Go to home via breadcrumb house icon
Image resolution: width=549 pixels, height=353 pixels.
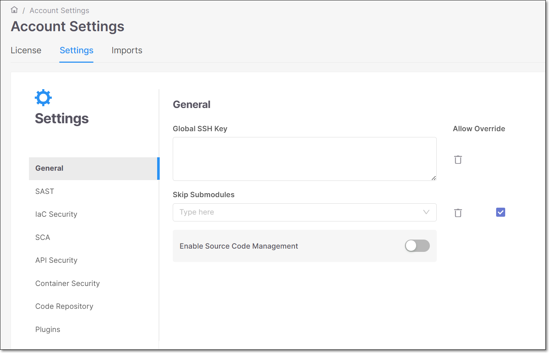coord(14,10)
